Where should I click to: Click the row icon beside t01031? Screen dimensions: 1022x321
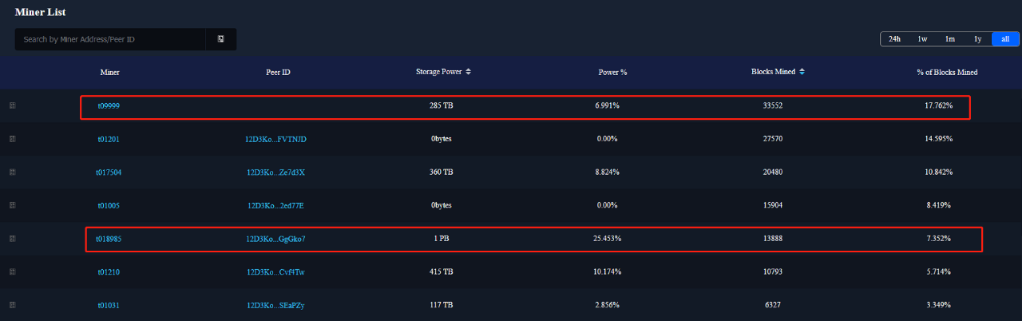[x=13, y=305]
